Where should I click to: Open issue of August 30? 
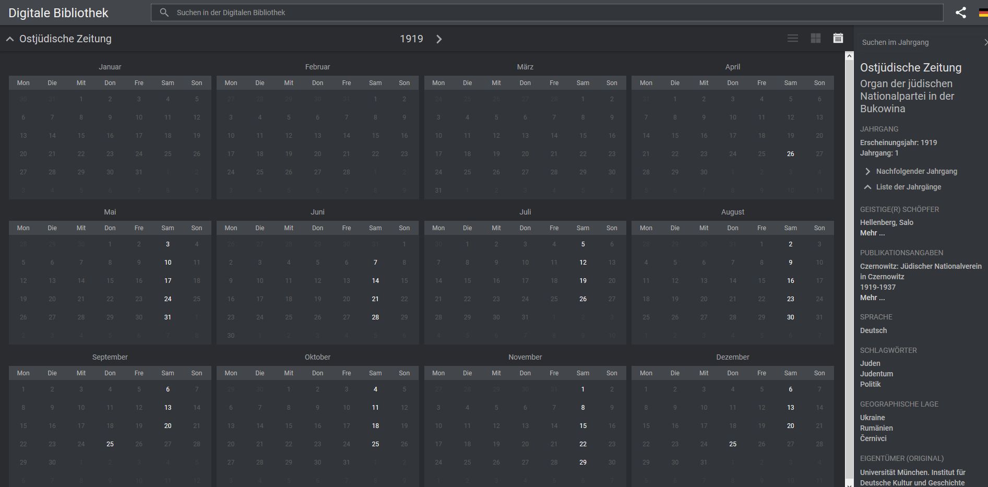pos(790,317)
